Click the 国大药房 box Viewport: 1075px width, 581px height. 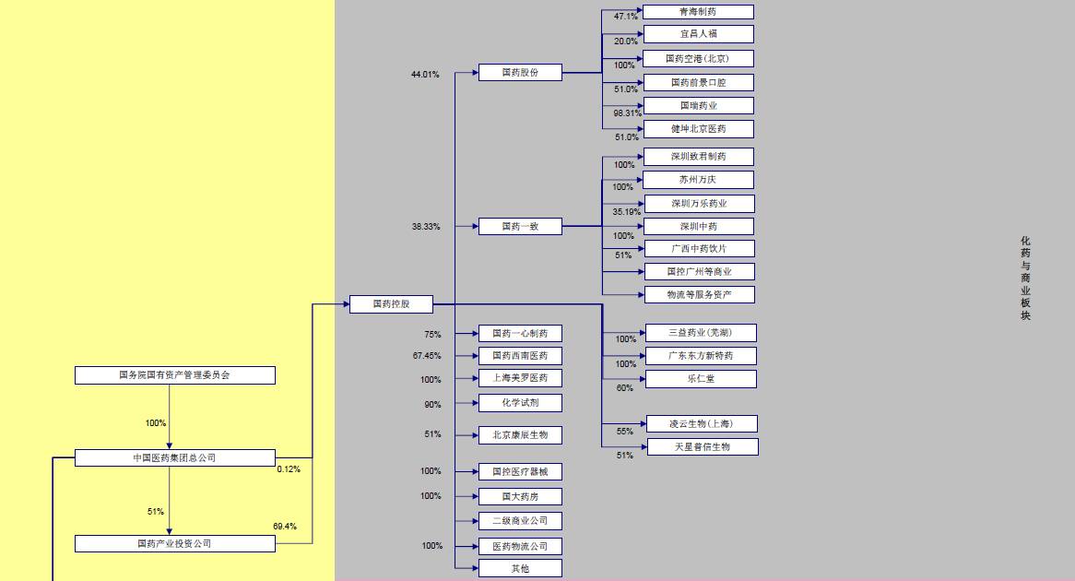click(x=520, y=497)
